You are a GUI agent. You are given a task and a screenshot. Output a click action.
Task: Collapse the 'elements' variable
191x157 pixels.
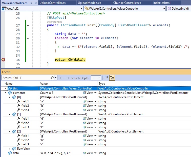tap(5, 93)
